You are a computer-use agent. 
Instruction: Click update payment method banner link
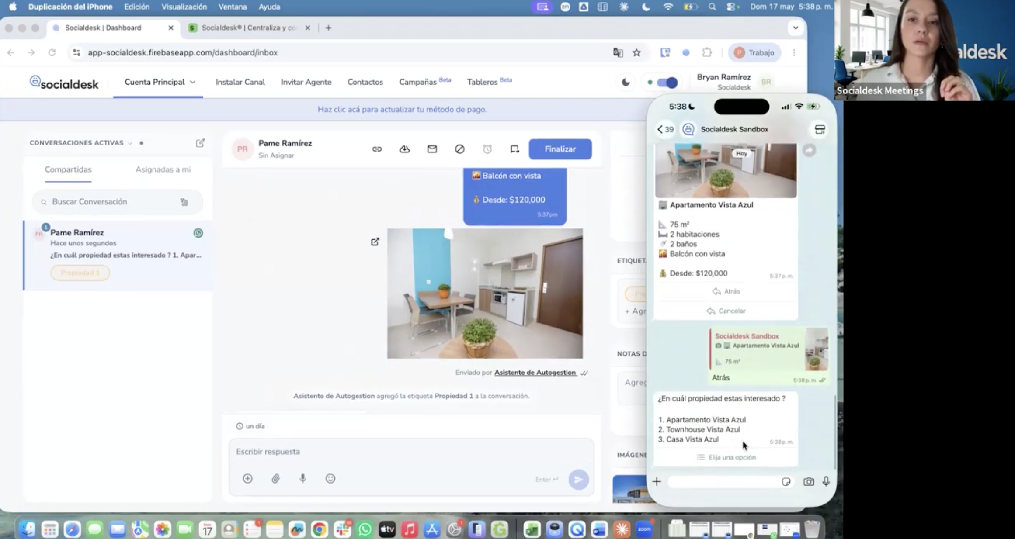pyautogui.click(x=402, y=109)
